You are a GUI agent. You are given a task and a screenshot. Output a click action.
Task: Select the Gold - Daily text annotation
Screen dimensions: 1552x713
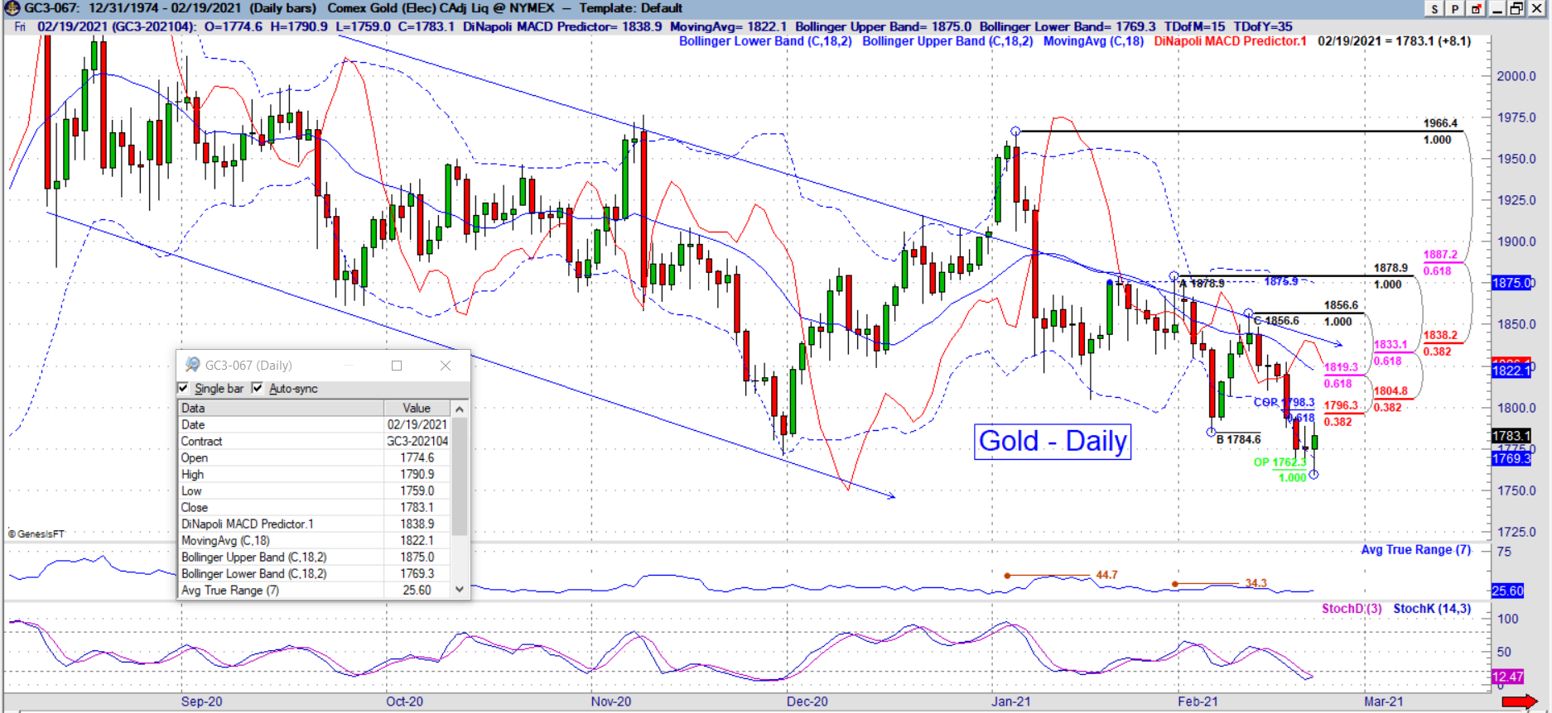coord(1053,441)
